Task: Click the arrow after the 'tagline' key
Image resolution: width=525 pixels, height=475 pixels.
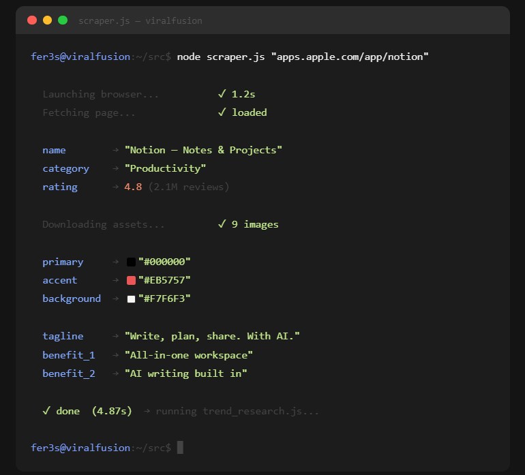Action: (116, 337)
